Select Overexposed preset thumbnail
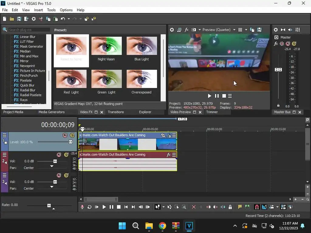311x233 pixels. tap(142, 79)
